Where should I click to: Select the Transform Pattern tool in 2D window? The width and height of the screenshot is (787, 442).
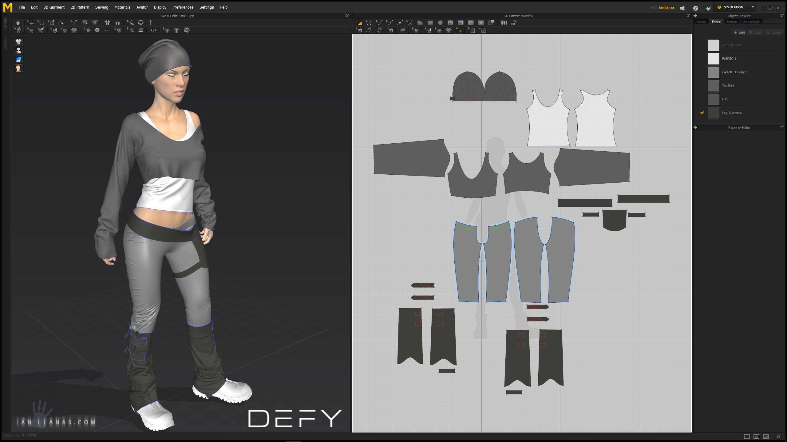pos(359,22)
